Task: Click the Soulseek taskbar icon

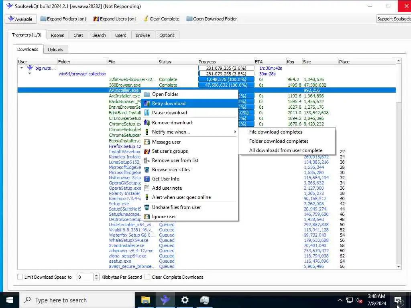Action: click(165, 300)
